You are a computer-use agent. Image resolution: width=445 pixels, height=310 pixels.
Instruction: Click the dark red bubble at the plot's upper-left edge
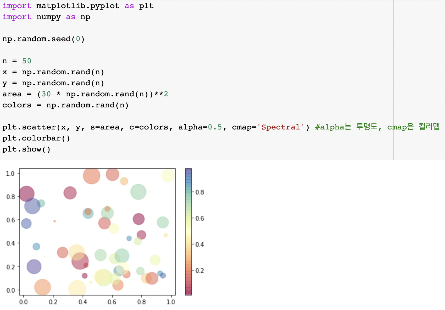26,194
